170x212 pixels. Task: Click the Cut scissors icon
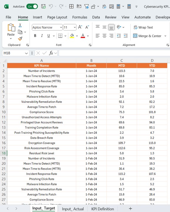click(x=20, y=25)
